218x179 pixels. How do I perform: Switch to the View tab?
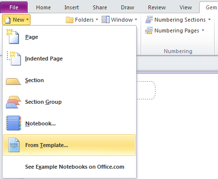[x=185, y=7]
